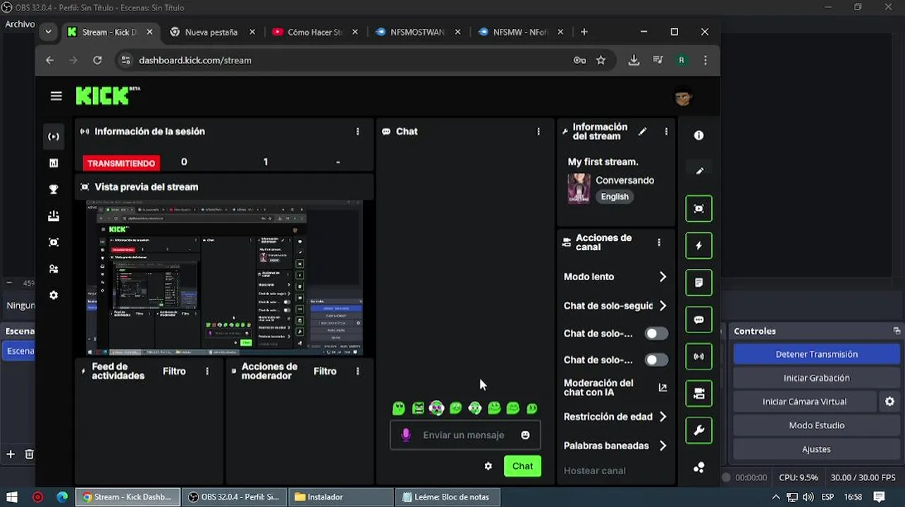Open the profile avatar in Kick header
905x507 pixels.
[682, 96]
